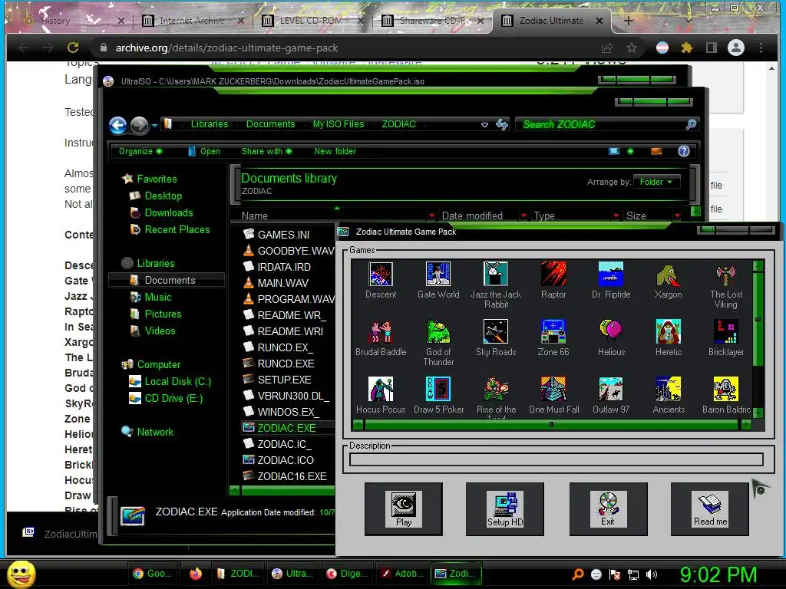The height and width of the screenshot is (589, 786).
Task: Click My ISO Files in address path
Action: (339, 124)
